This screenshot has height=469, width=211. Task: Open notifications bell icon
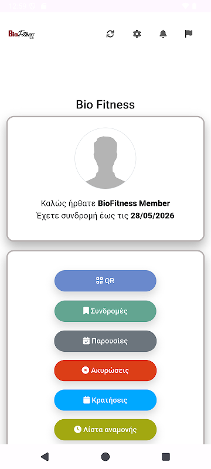[x=163, y=34]
